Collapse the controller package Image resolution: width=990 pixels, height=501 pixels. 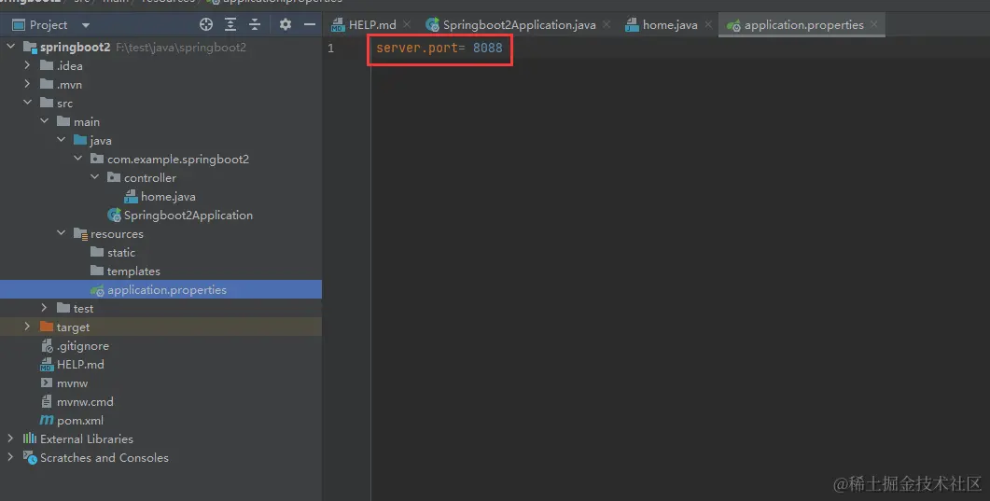click(94, 177)
